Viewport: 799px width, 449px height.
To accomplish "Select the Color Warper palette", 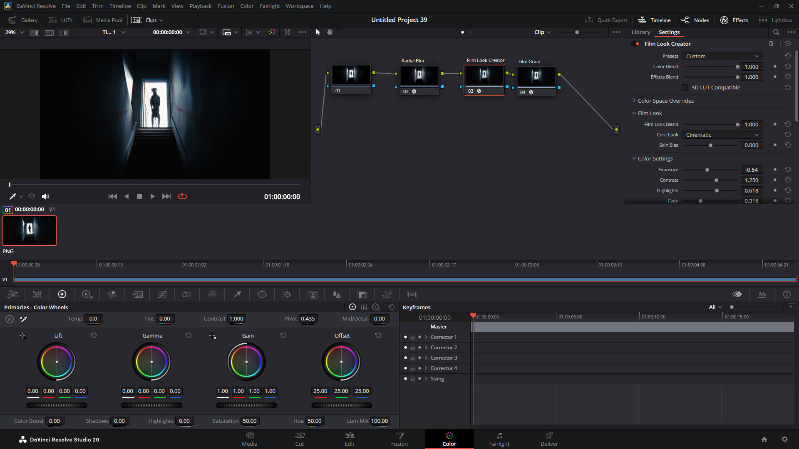I will 212,294.
